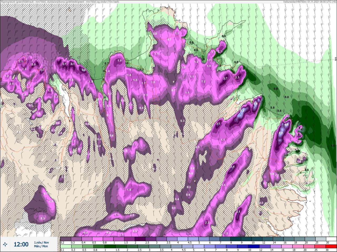Pick the dark navy blue swatch at rain value 10

coord(254,246)
